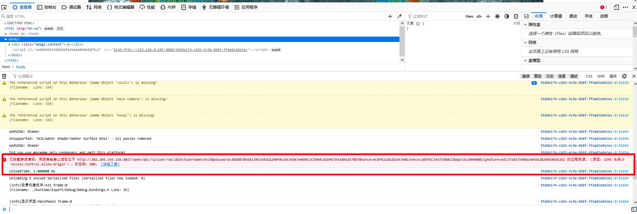Collapse the 网格 grid section
Viewport: 637px width, 214px height.
[525, 43]
